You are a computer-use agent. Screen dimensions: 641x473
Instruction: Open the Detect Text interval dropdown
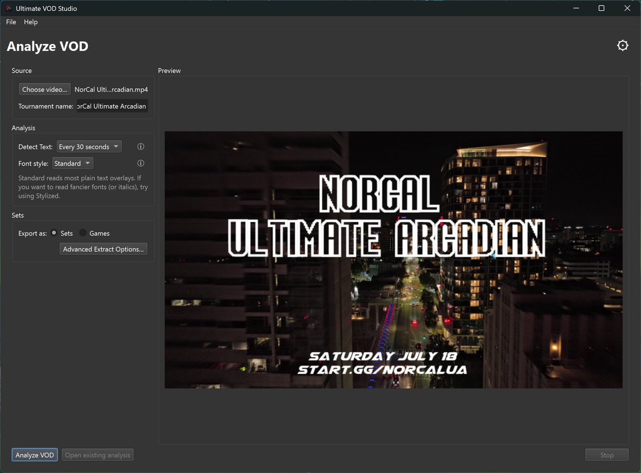[89, 147]
